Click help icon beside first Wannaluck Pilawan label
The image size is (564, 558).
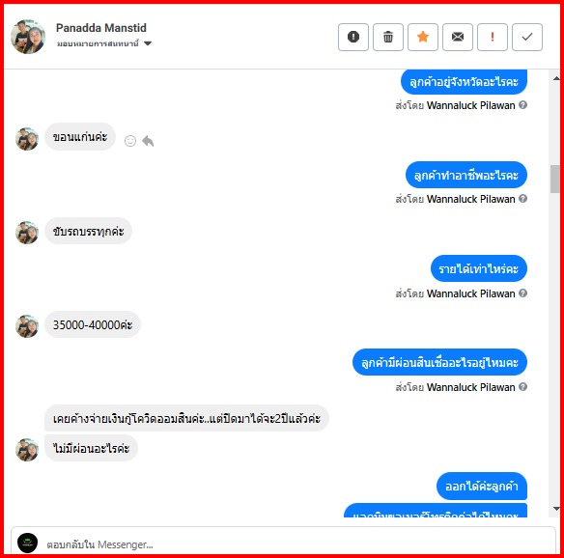pyautogui.click(x=523, y=105)
